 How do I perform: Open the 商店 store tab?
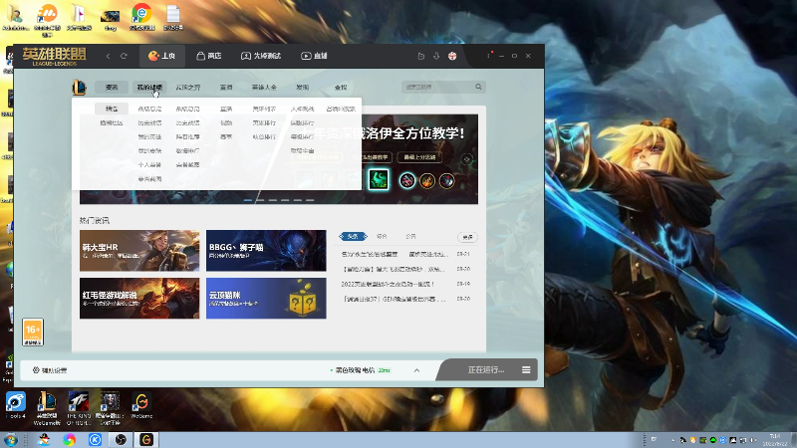click(x=208, y=56)
